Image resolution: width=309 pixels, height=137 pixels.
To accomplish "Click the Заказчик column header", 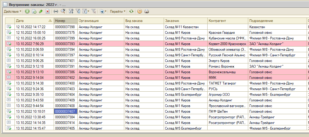I will point(186,20).
